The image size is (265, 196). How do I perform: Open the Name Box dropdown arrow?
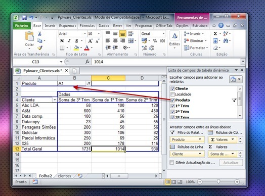pyautogui.click(x=61, y=62)
